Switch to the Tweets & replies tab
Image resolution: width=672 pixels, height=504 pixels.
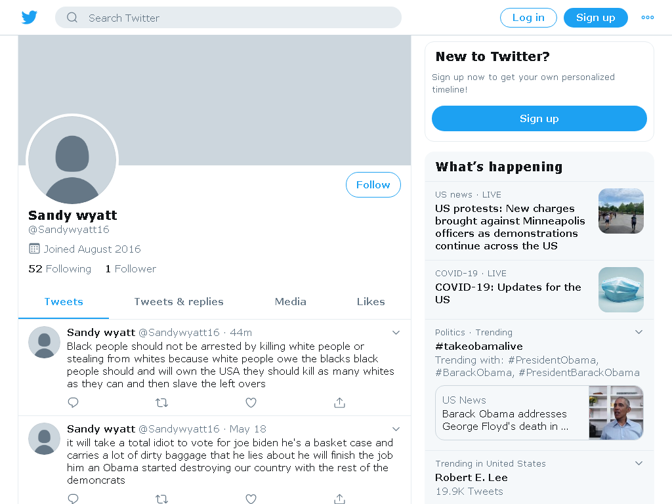click(178, 302)
